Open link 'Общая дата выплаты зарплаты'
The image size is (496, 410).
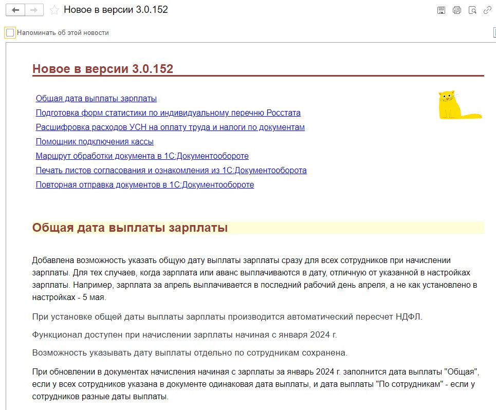point(96,98)
